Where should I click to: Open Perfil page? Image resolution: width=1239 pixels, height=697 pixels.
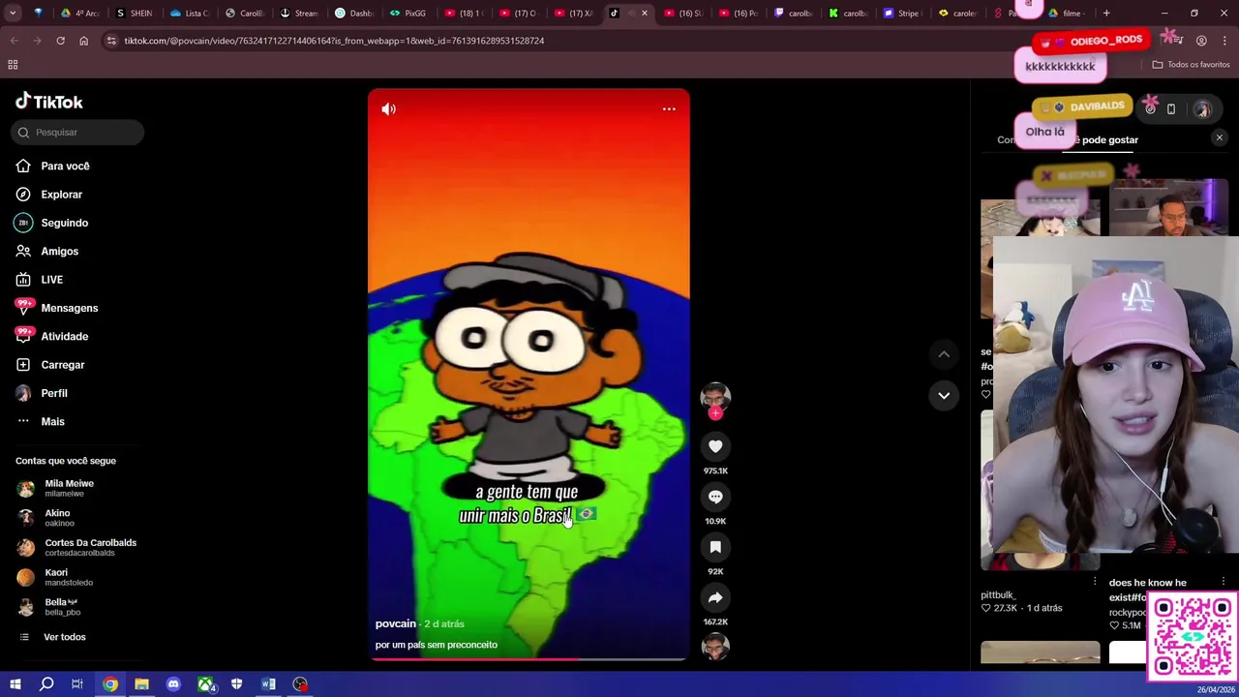point(54,393)
